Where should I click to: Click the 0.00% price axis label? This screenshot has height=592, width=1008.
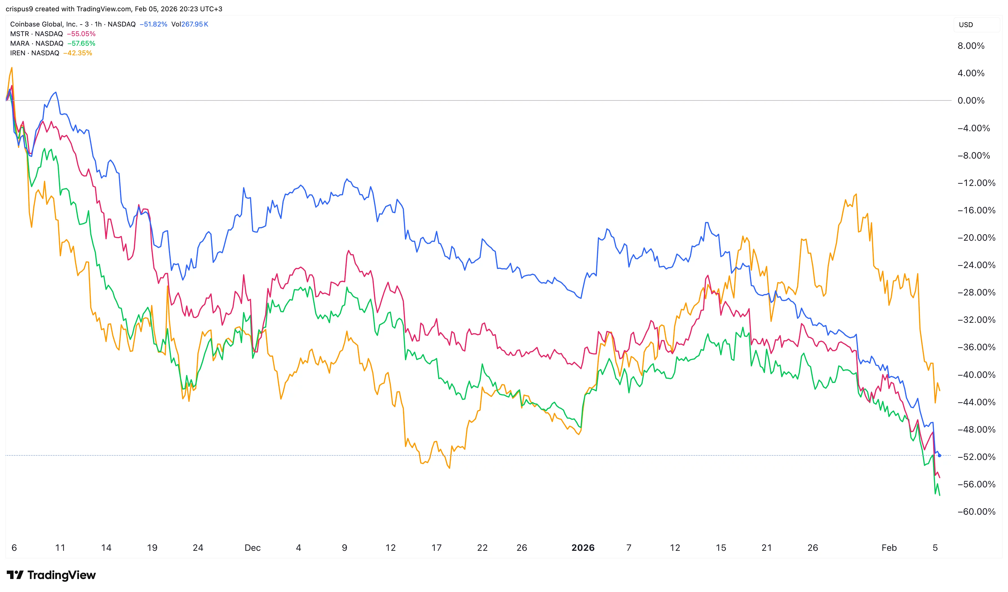(971, 101)
